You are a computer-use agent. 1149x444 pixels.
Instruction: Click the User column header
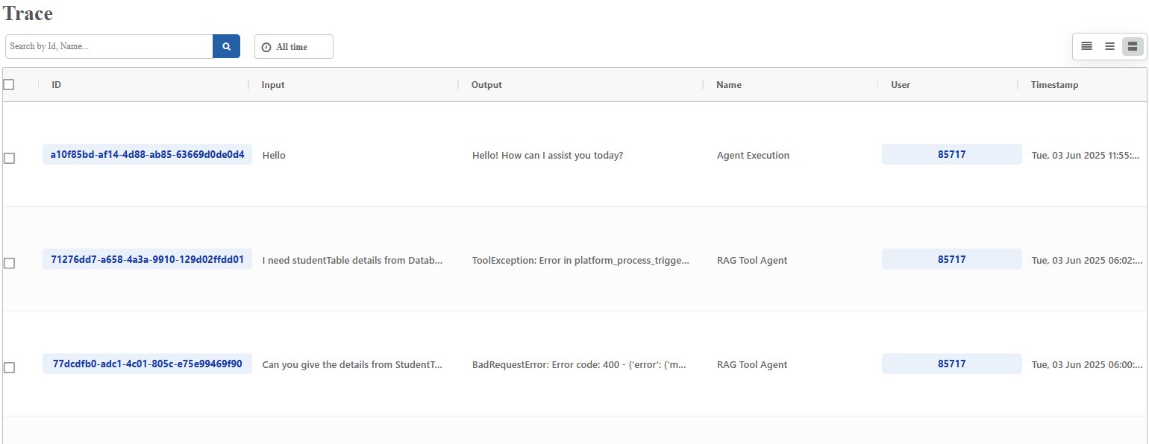click(x=901, y=85)
